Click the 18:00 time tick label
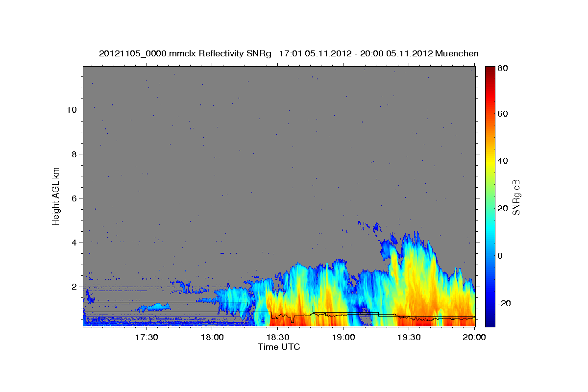Screen dimensions: 588x392 (x=213, y=338)
